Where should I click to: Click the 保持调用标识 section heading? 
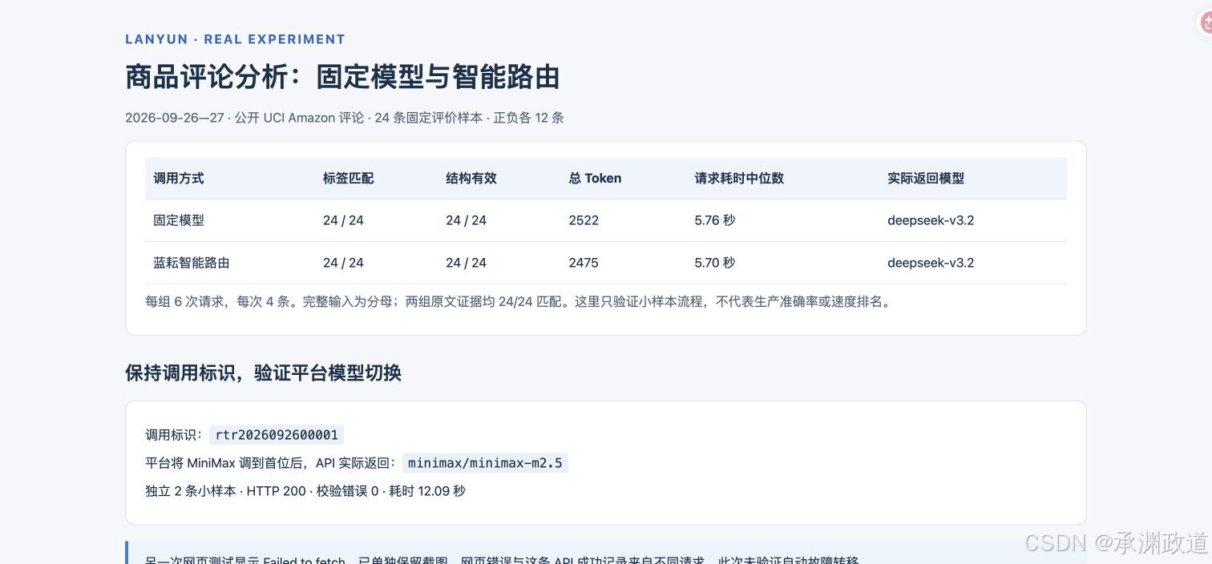263,373
